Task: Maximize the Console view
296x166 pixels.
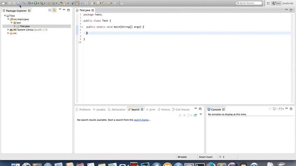Action: click(x=291, y=109)
